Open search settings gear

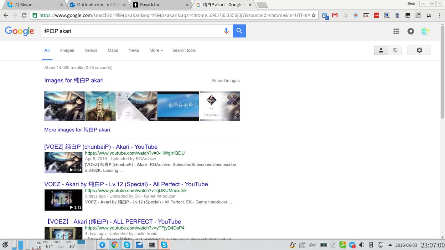coord(419,50)
